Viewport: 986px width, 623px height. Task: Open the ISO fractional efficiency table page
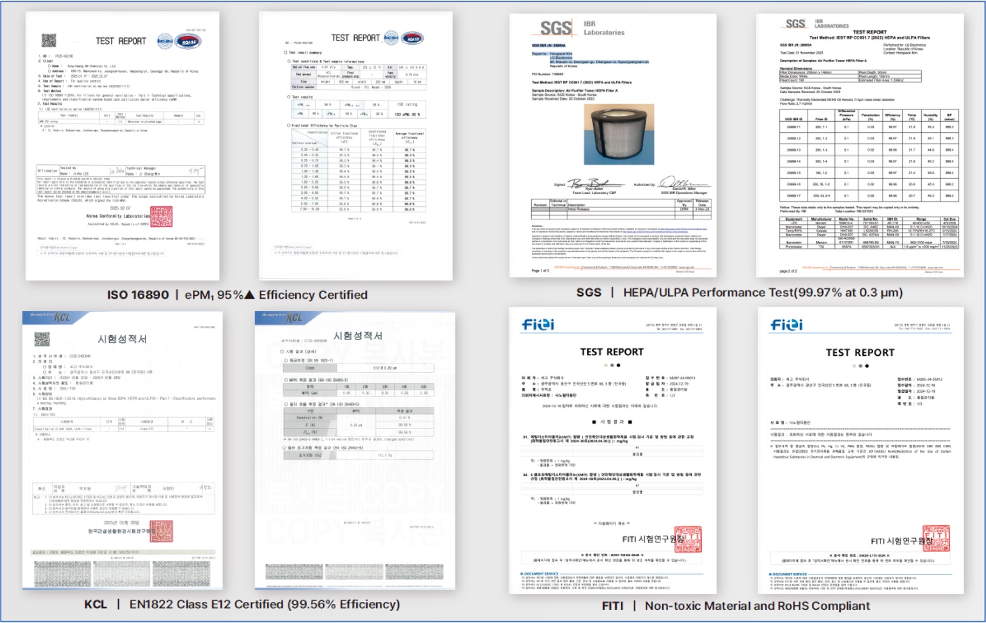[x=355, y=145]
